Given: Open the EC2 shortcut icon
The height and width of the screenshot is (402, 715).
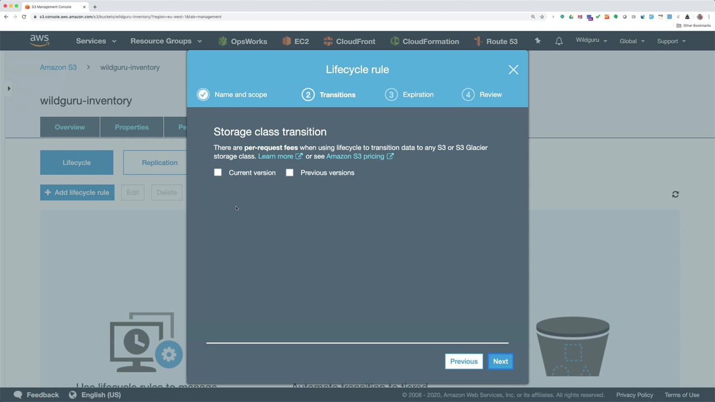Looking at the screenshot, I should 287,41.
